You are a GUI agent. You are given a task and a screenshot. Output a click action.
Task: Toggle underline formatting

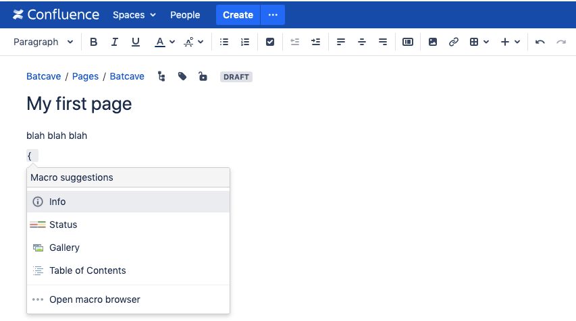136,42
